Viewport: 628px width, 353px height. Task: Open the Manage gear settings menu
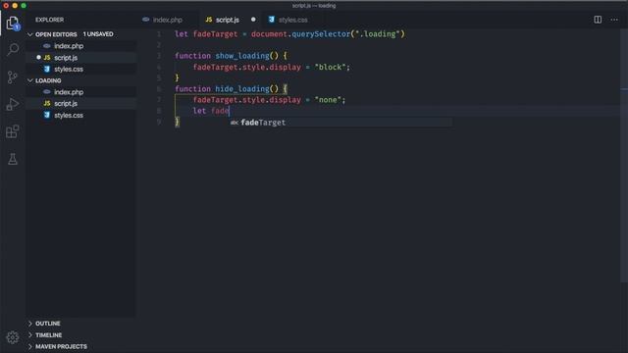pyautogui.click(x=13, y=337)
